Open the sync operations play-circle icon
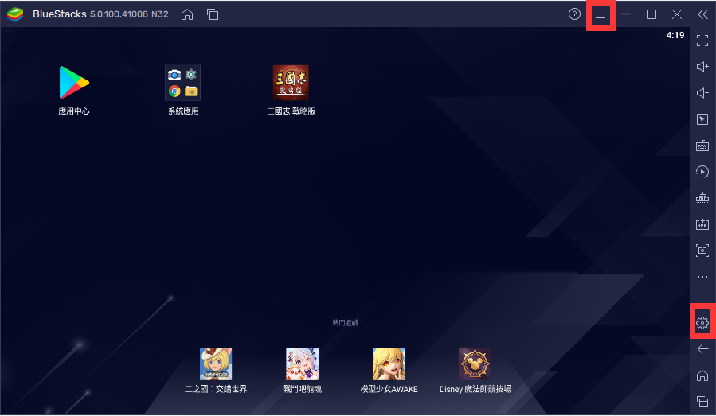The width and height of the screenshot is (716, 416). (x=702, y=172)
